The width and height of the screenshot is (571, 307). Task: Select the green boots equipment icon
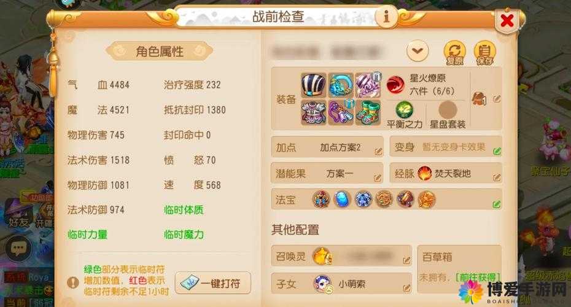pyautogui.click(x=368, y=112)
